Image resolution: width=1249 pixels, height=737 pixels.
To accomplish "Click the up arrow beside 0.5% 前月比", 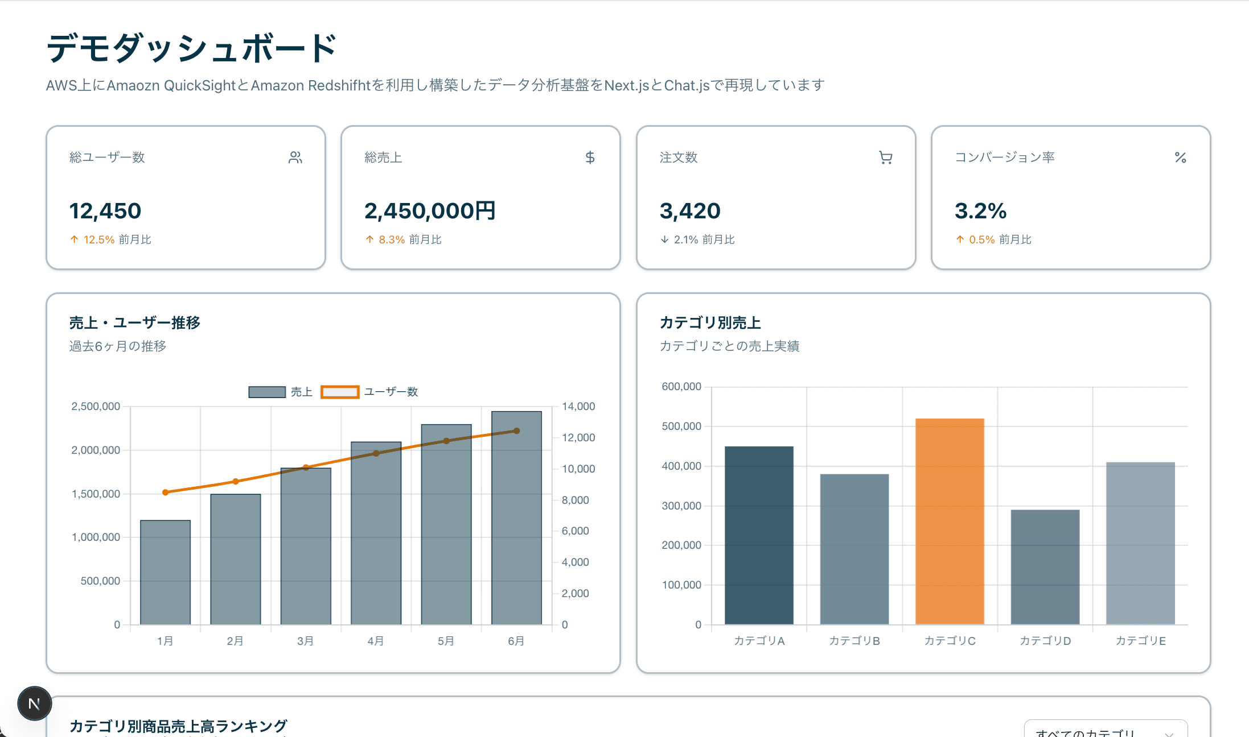I will (x=960, y=239).
